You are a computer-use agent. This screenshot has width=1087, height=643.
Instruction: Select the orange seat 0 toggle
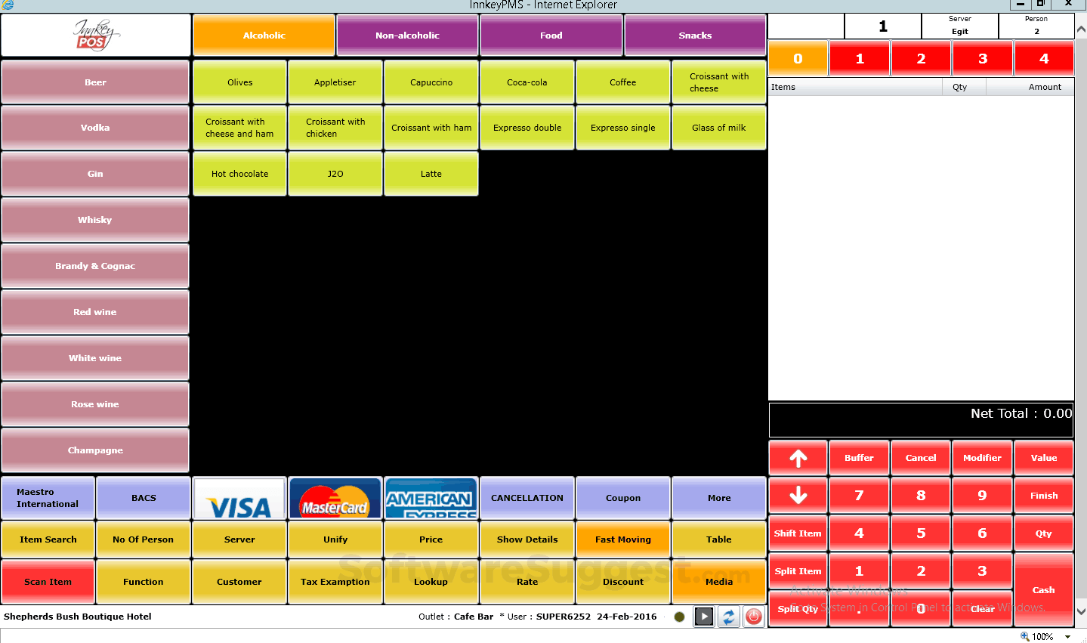[x=798, y=57]
